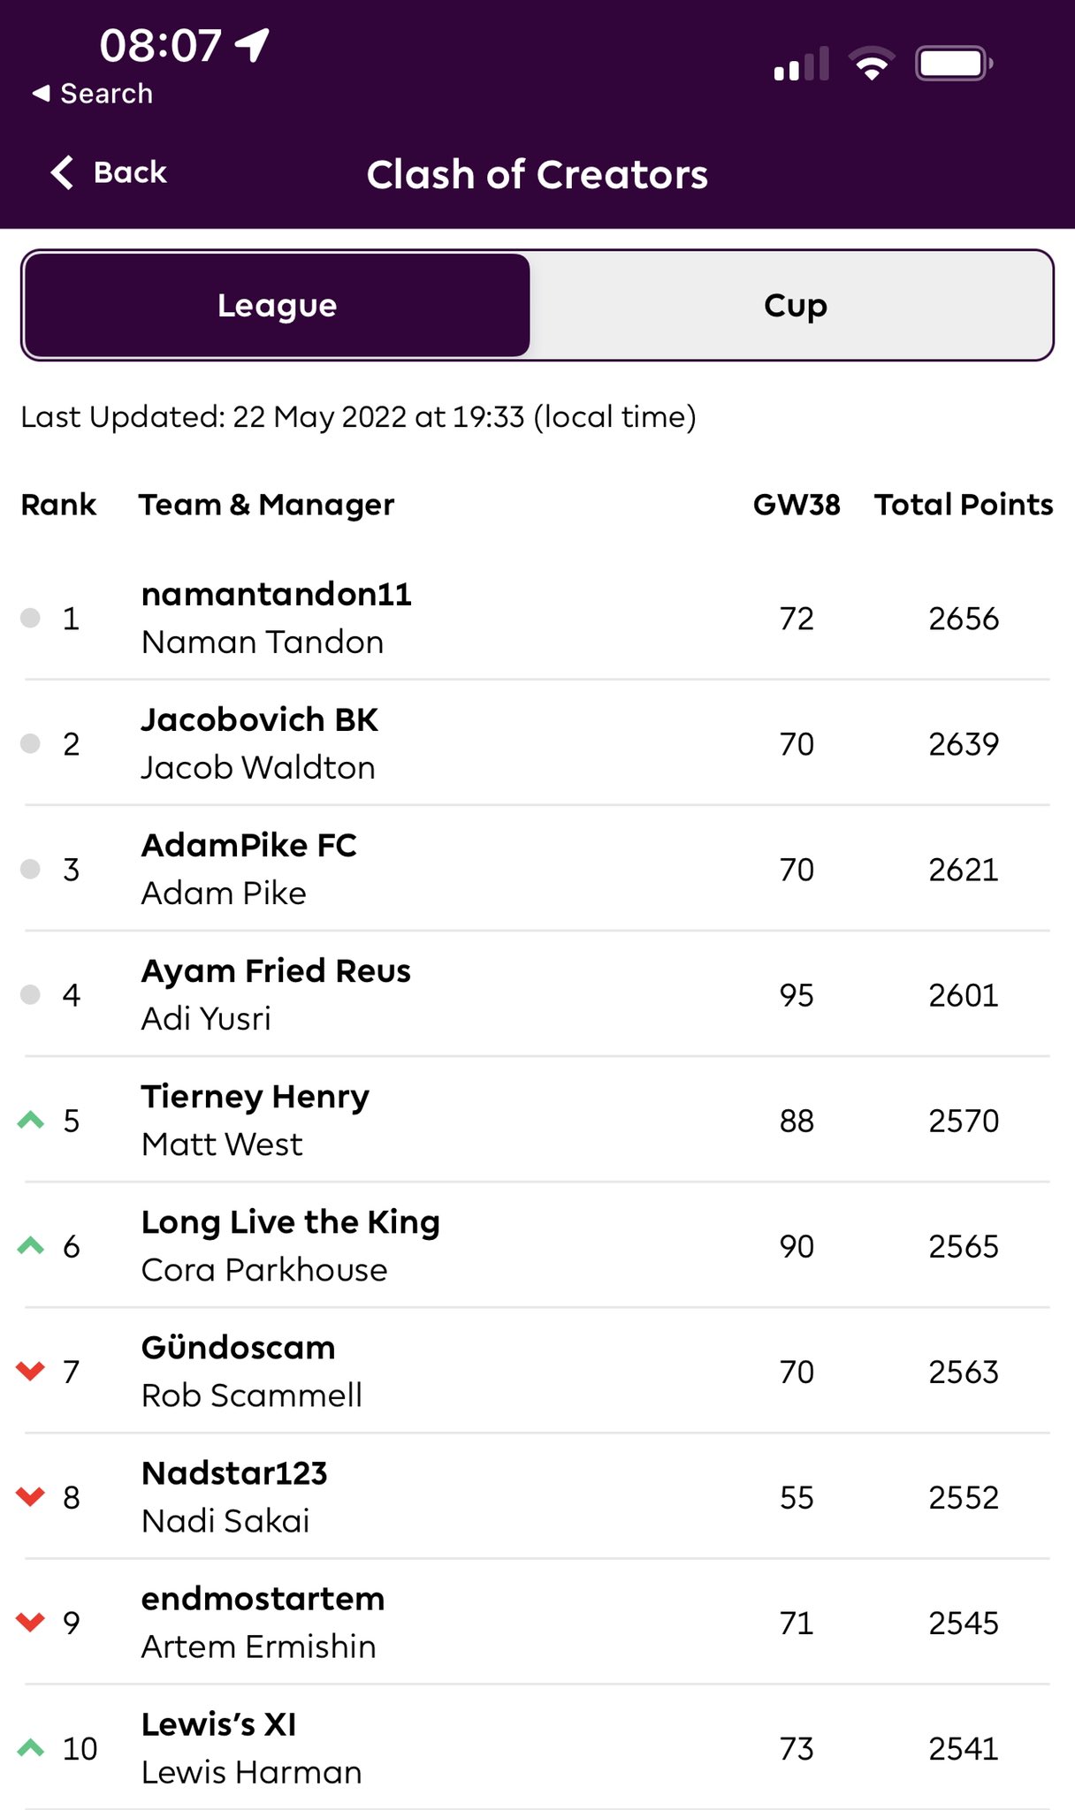The image size is (1075, 1810).
Task: Open Gündoscam team by Rob Scammell
Action: pyautogui.click(x=537, y=1371)
